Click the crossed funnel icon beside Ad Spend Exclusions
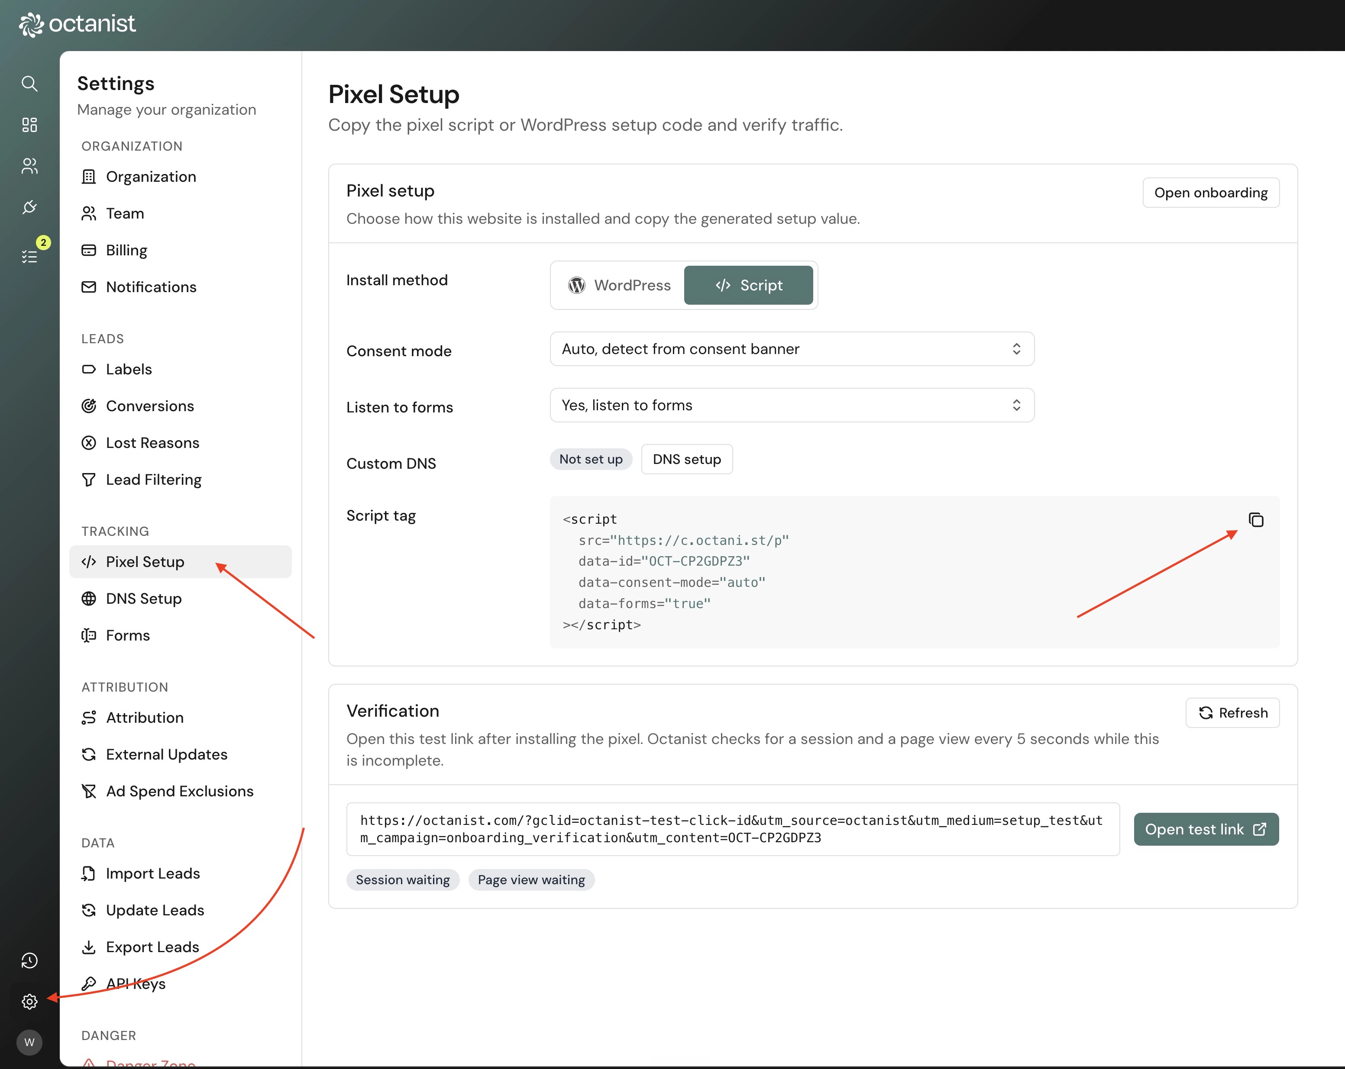Screen dimensions: 1345x1069 click(89, 791)
